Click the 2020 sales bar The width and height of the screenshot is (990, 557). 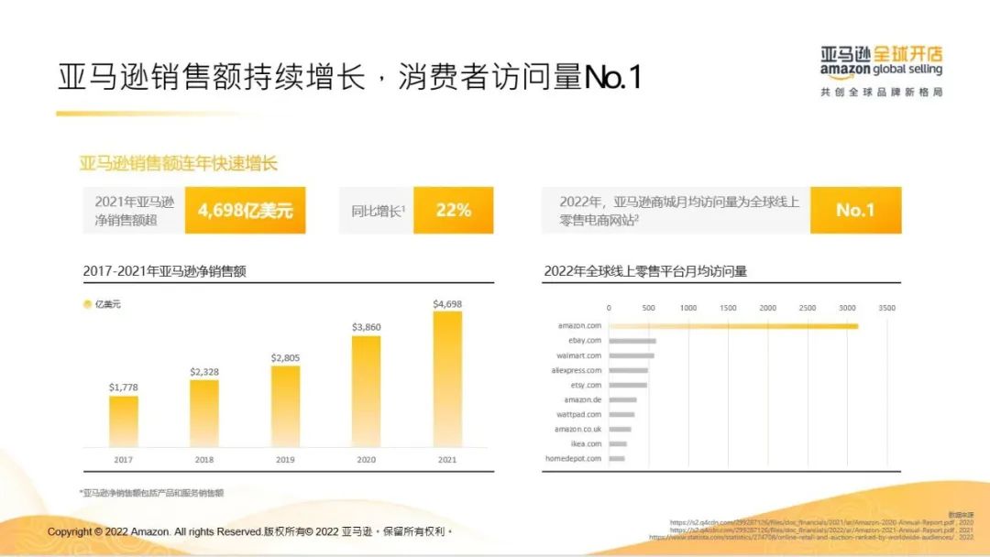point(366,392)
